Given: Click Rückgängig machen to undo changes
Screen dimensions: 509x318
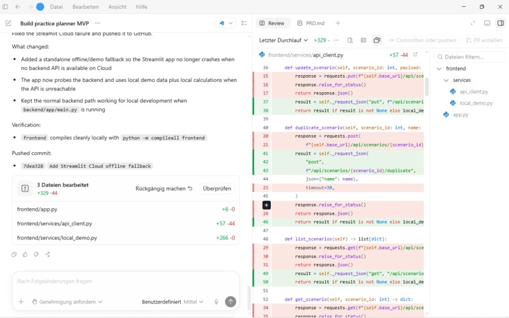Looking at the screenshot, I should 164,188.
